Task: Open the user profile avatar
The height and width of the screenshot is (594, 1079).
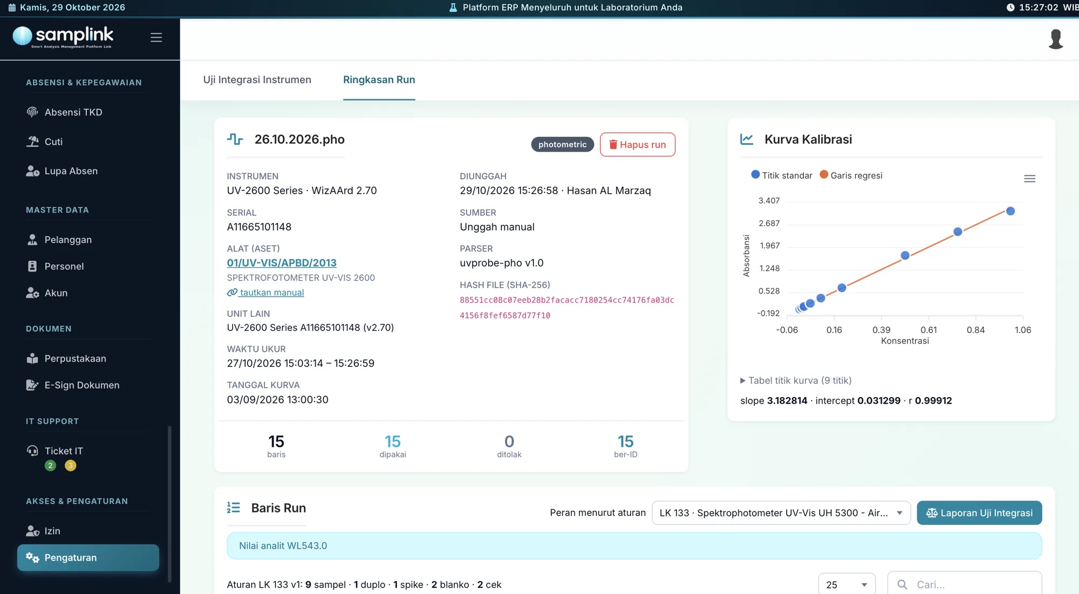Action: click(1055, 39)
